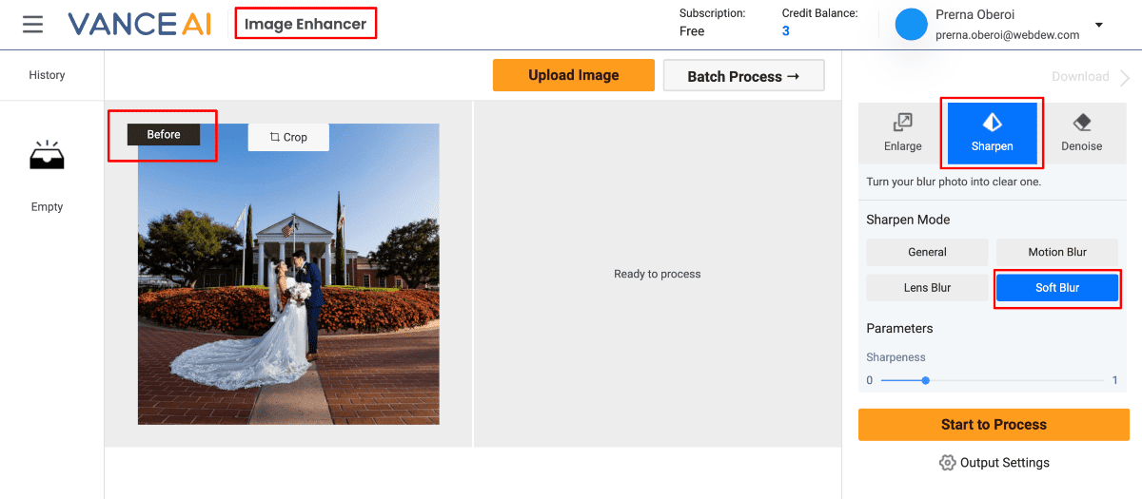Choose Lens Blur sharpen mode
The image size is (1142, 499).
point(927,288)
